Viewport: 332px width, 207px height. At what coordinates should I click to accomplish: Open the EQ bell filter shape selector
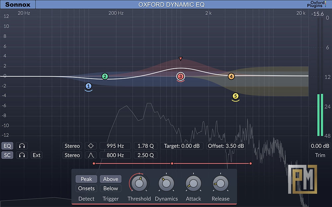tap(91, 146)
